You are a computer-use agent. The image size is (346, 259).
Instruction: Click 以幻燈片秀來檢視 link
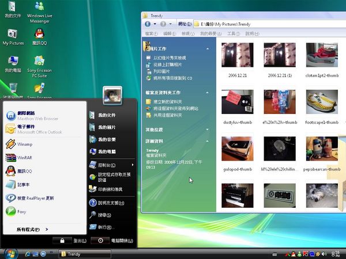coord(170,58)
